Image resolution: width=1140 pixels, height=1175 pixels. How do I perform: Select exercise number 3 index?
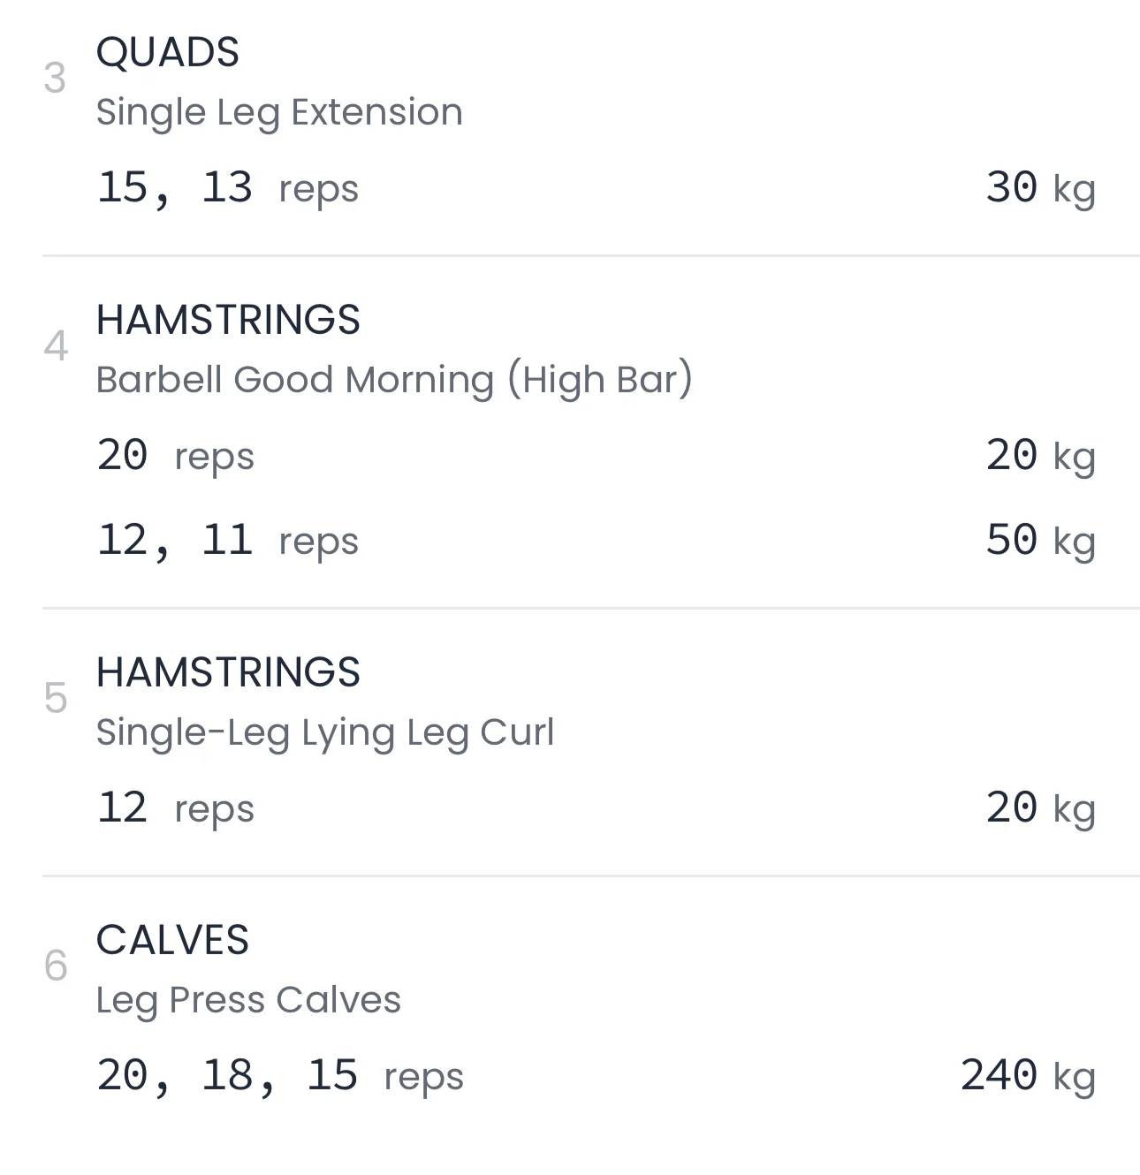click(55, 80)
